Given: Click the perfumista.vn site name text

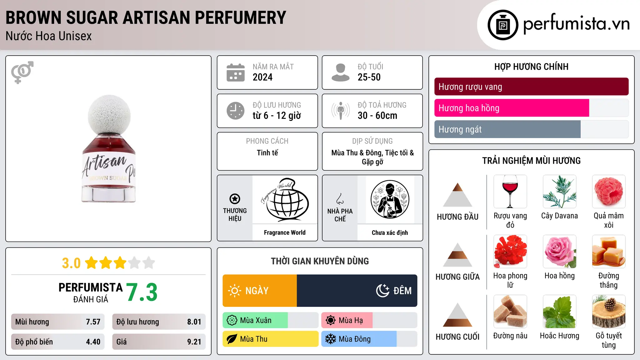Looking at the screenshot, I should click(x=576, y=24).
